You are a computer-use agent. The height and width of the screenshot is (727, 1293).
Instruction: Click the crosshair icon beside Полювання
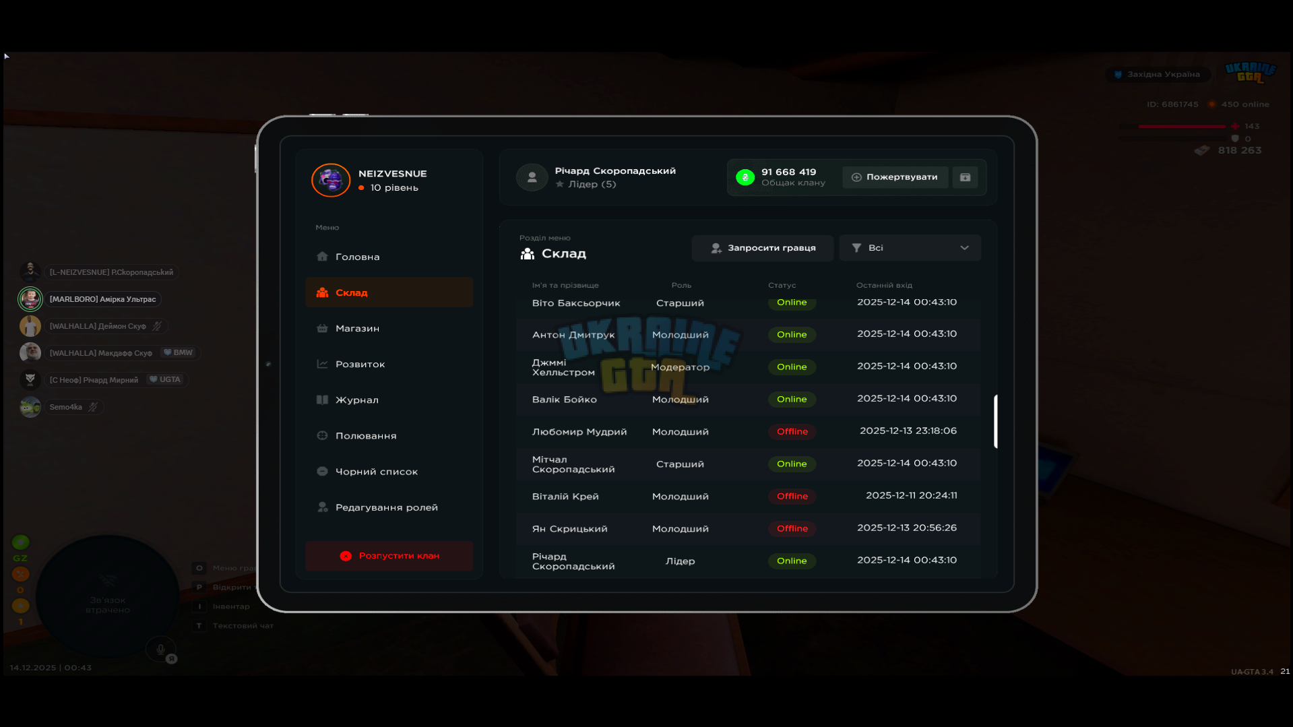click(x=322, y=435)
